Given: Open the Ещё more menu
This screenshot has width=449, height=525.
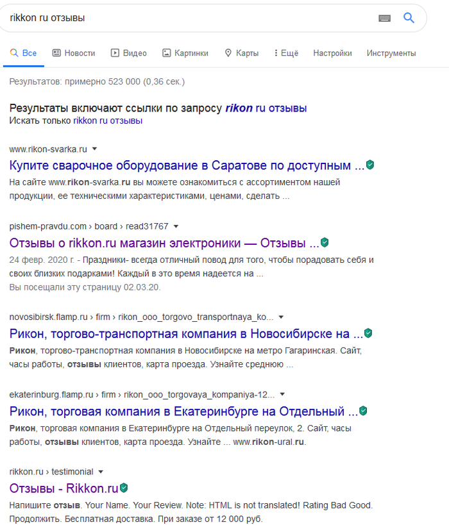Looking at the screenshot, I should [286, 53].
